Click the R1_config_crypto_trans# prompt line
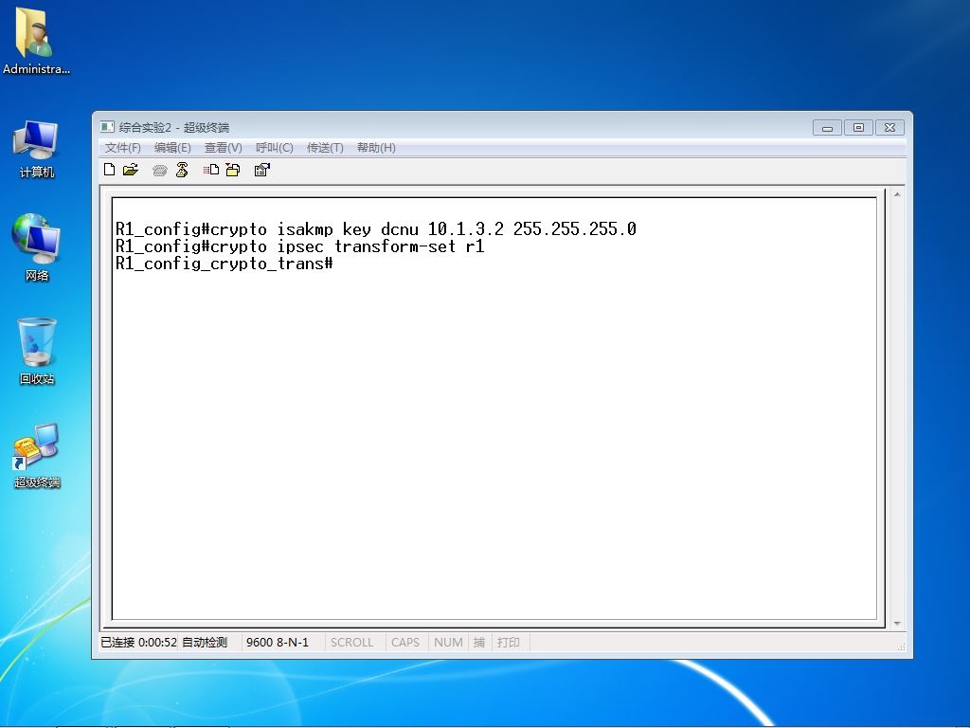This screenshot has height=728, width=970. coord(225,264)
